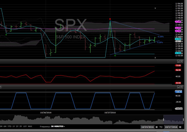Click the start date field 10/24/2016
187x132 pixels.
tap(147, 127)
